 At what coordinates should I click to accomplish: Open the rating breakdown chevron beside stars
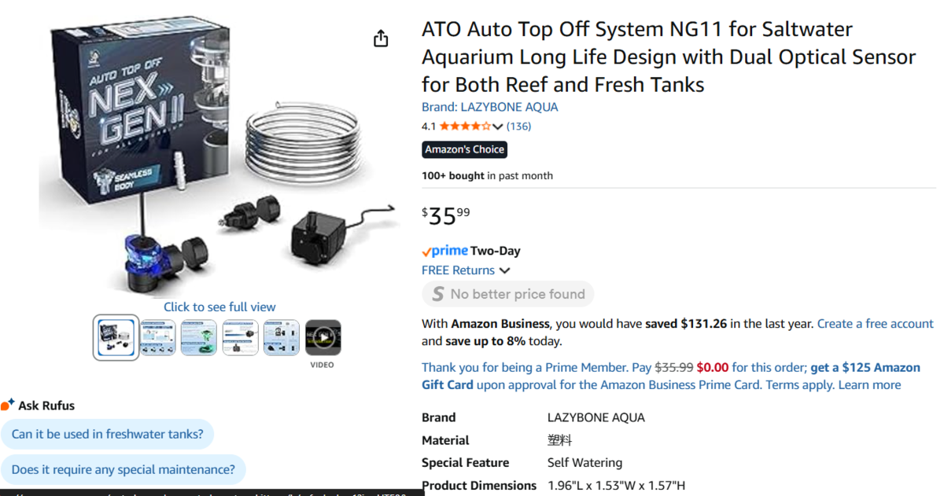[x=498, y=127]
